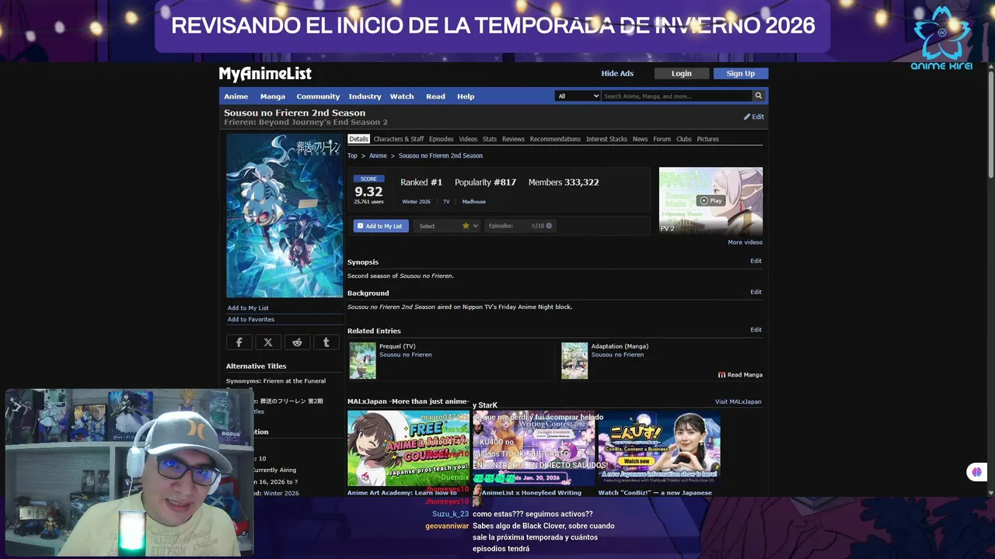This screenshot has height=559, width=995.
Task: Click blue Add to My List button
Action: click(x=381, y=226)
